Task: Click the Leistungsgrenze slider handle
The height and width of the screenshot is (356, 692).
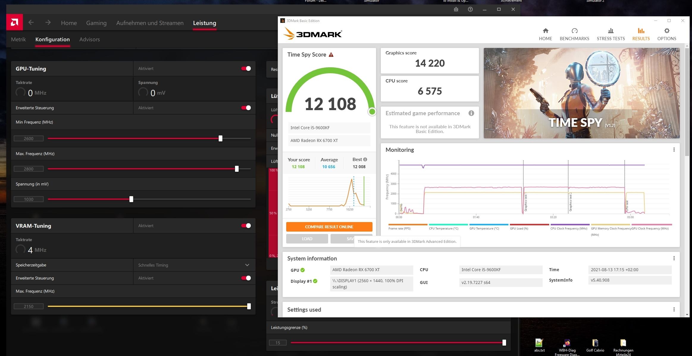Action: click(504, 343)
